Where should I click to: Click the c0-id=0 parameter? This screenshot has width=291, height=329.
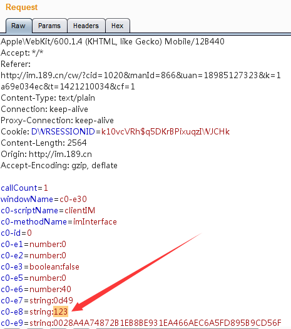[16, 233]
